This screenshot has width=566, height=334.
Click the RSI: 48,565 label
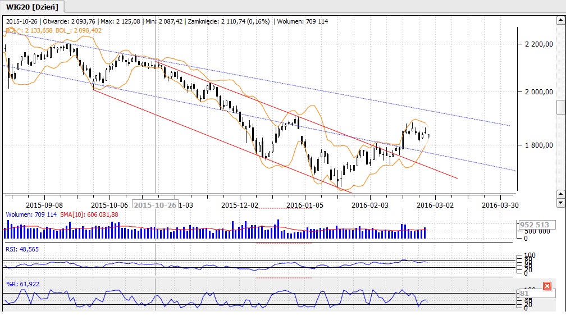pyautogui.click(x=22, y=249)
